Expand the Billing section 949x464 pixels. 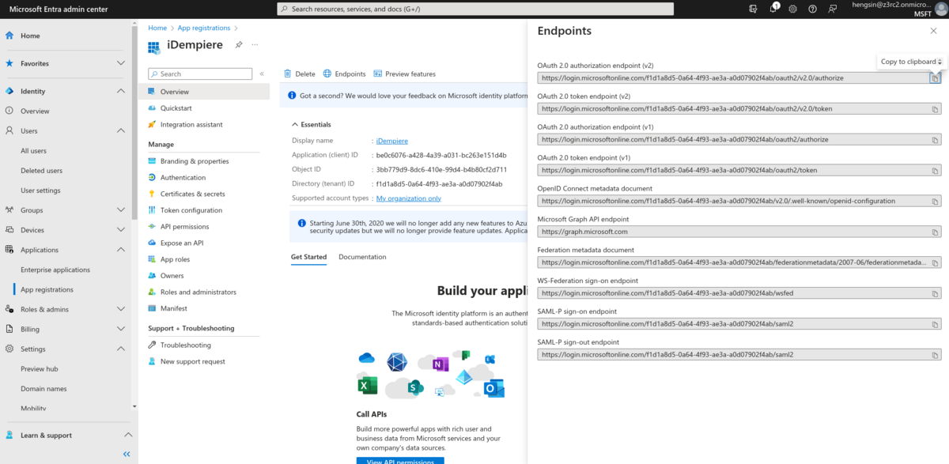pyautogui.click(x=119, y=329)
